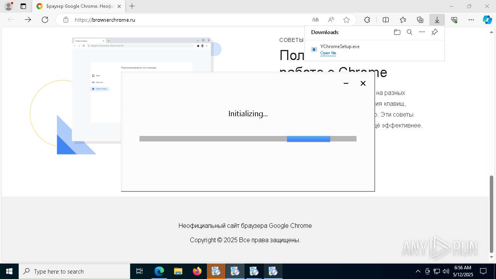
Task: Open the Favorites list
Action: point(403,20)
